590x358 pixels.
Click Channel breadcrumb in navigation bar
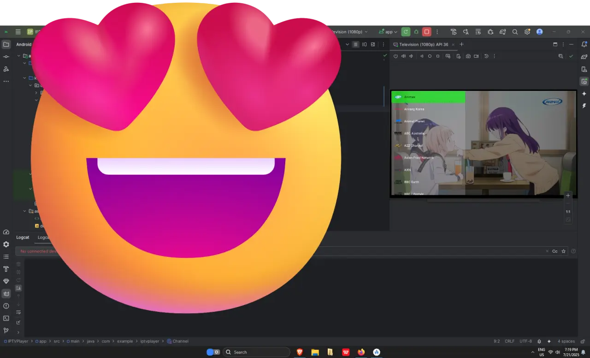click(177, 341)
